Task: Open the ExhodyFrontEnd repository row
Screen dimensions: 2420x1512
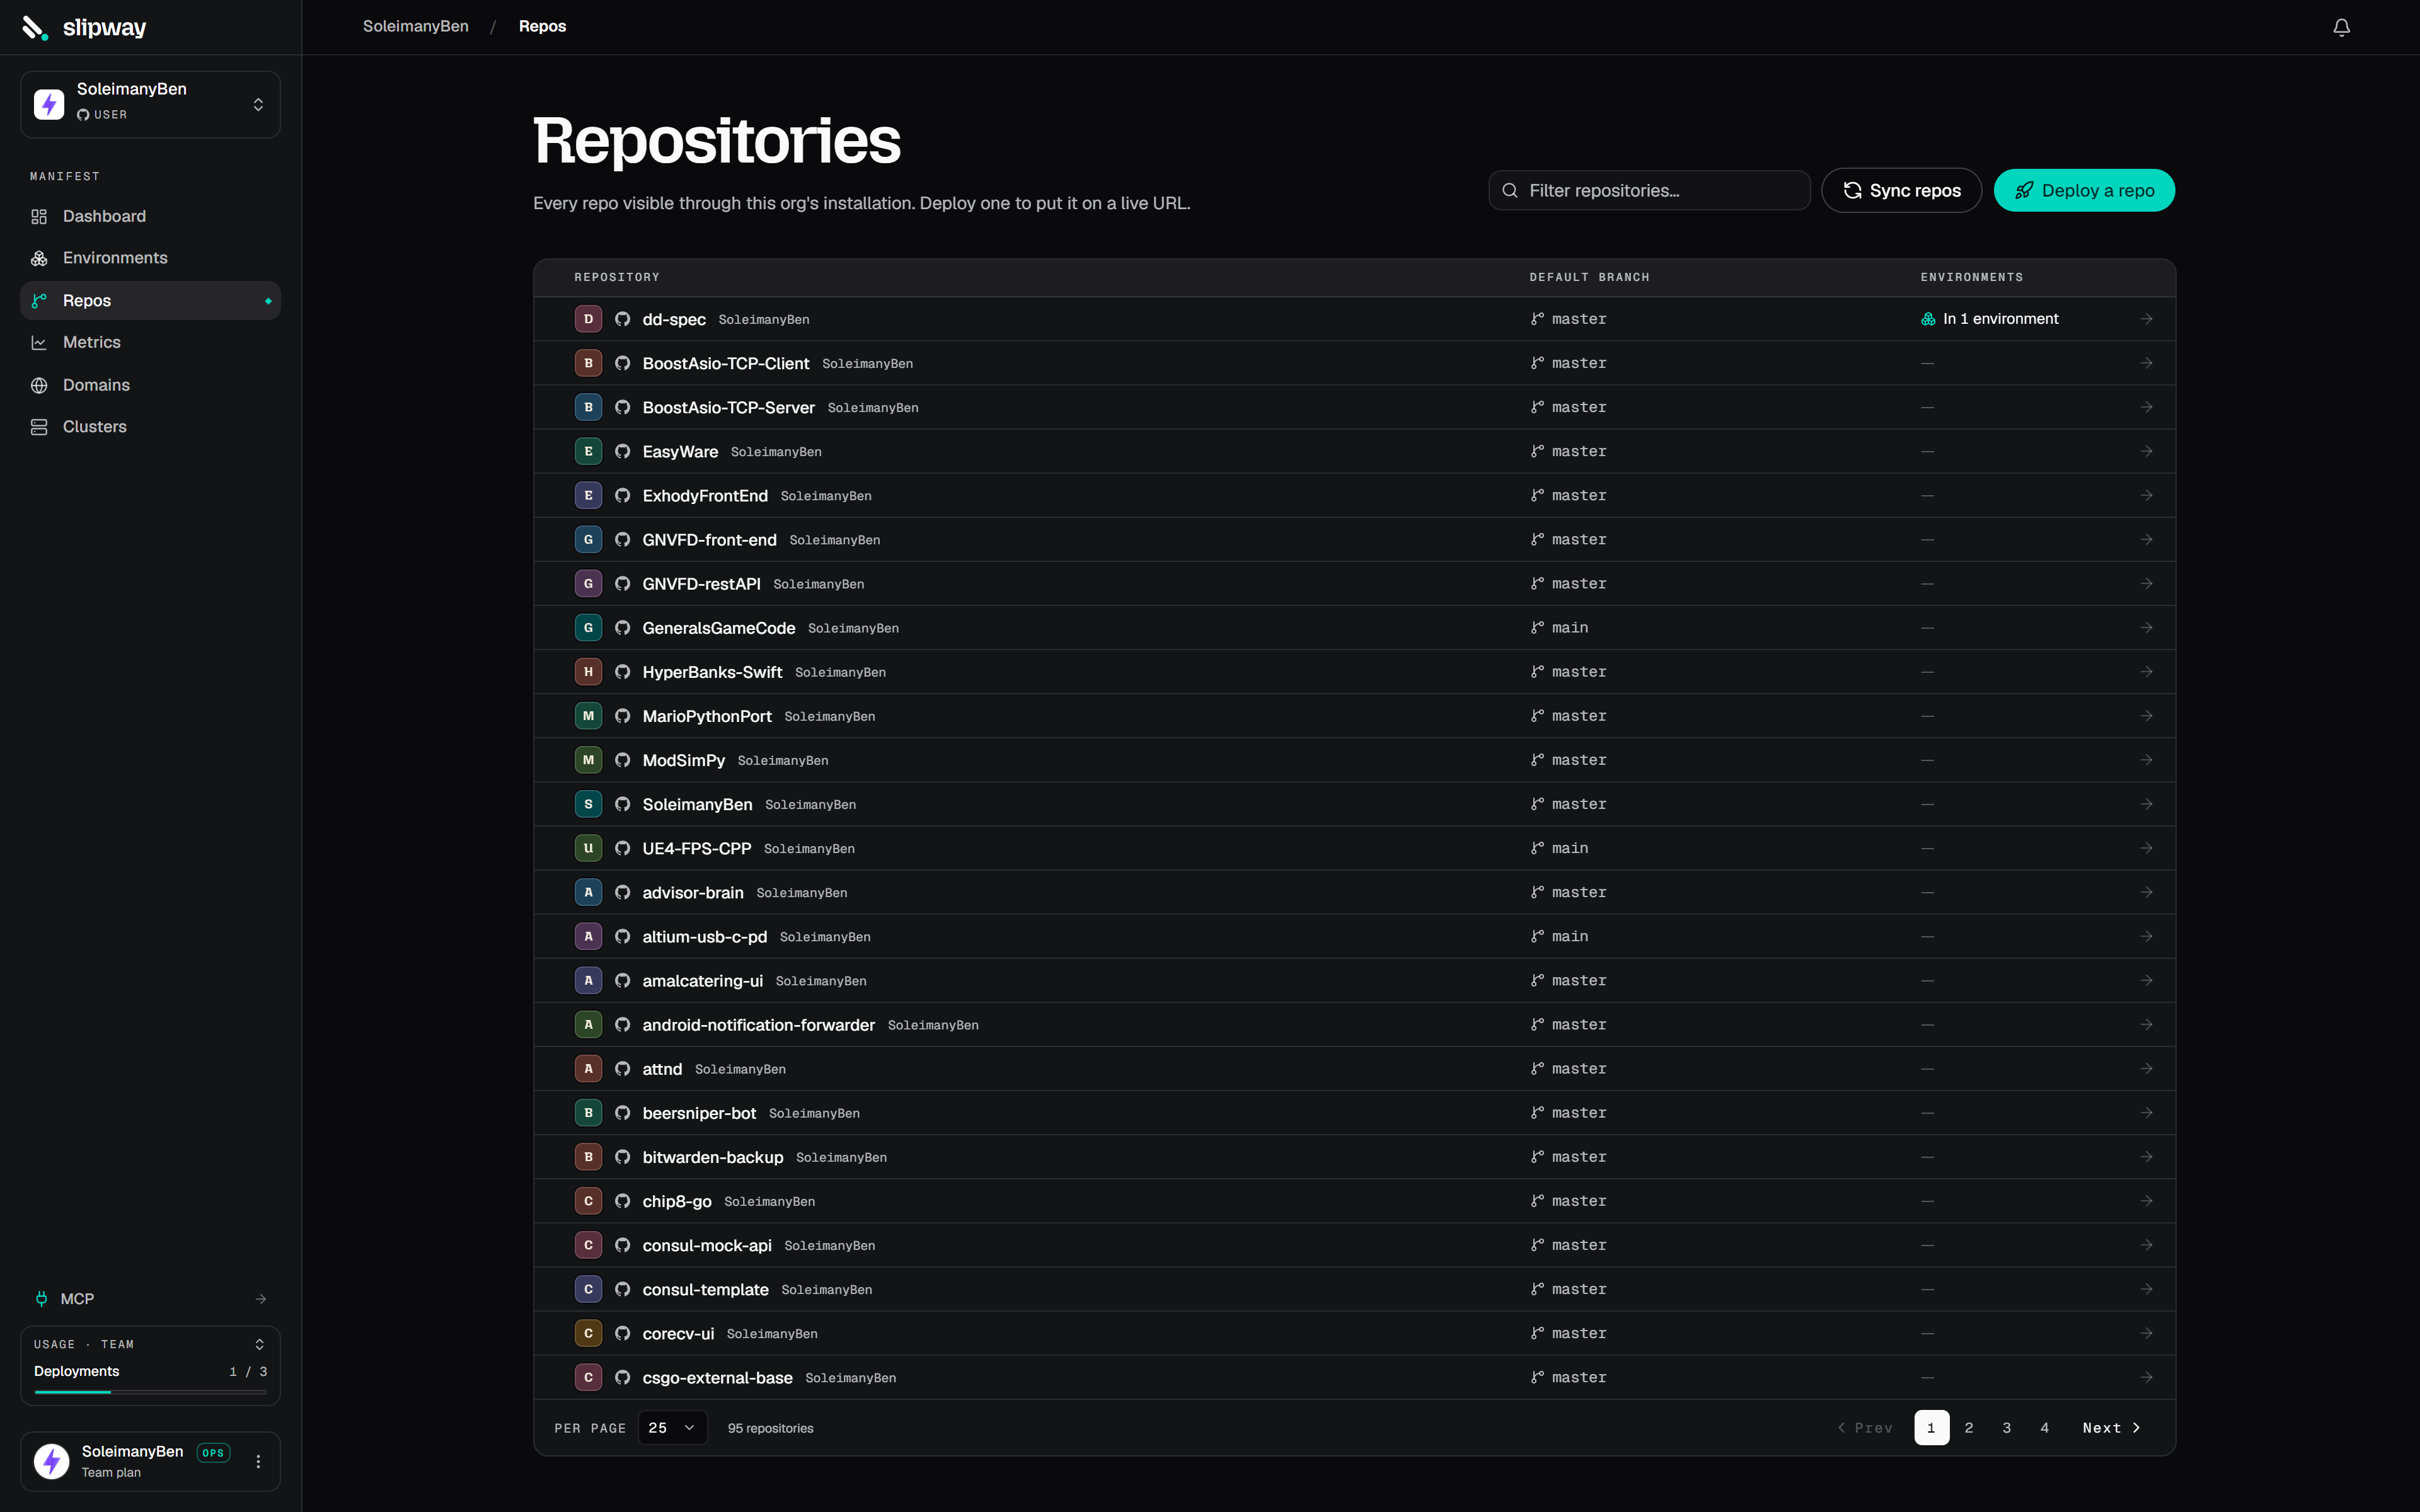Action: click(1354, 495)
